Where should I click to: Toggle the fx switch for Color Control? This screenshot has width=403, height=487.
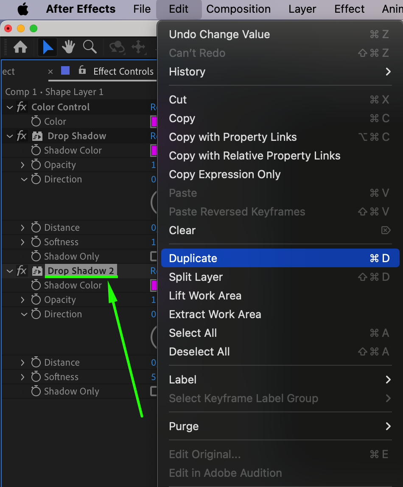pos(22,107)
